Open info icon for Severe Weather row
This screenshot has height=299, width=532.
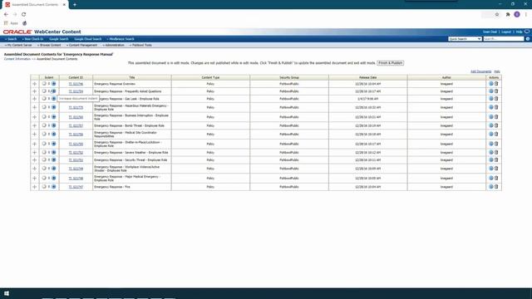point(491,153)
